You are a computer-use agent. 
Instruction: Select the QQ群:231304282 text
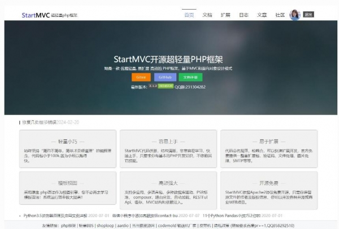point(190,87)
